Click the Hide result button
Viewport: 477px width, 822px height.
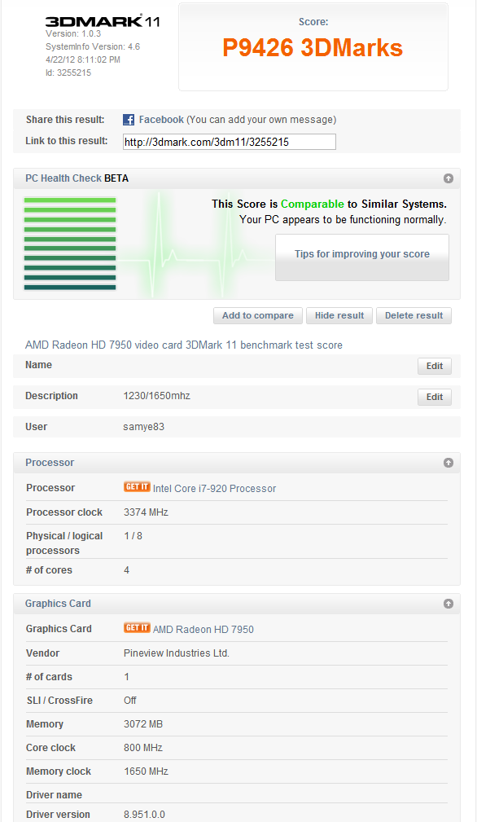[339, 315]
